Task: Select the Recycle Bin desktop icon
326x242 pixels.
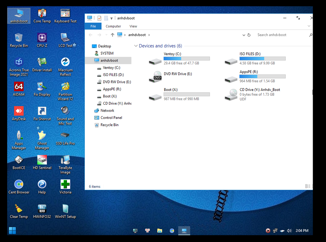Action: tap(19, 40)
